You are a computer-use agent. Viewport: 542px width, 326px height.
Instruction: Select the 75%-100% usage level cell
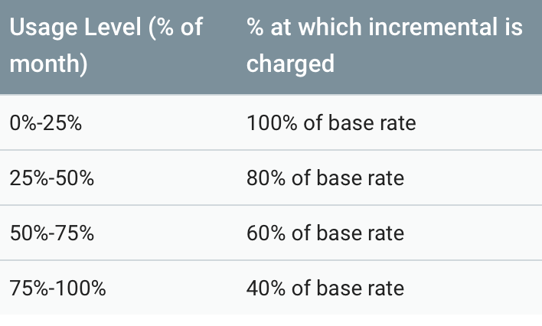58,289
